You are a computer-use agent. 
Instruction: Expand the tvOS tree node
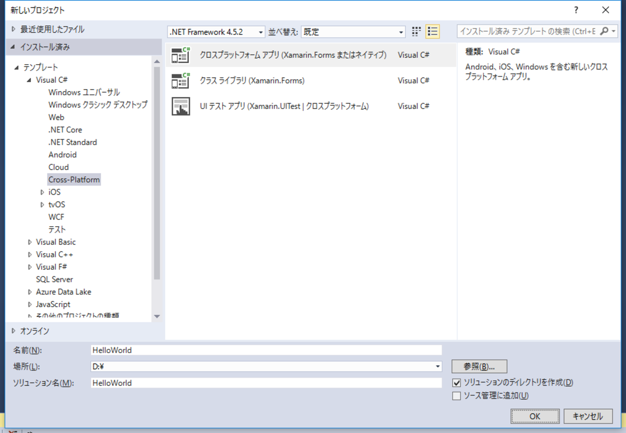42,205
